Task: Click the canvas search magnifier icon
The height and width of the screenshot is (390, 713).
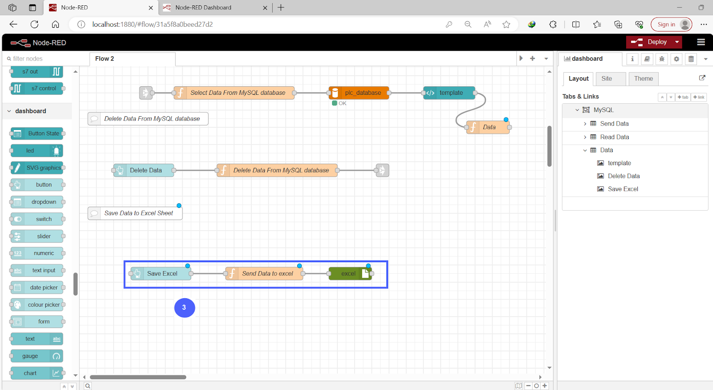Action: point(88,386)
